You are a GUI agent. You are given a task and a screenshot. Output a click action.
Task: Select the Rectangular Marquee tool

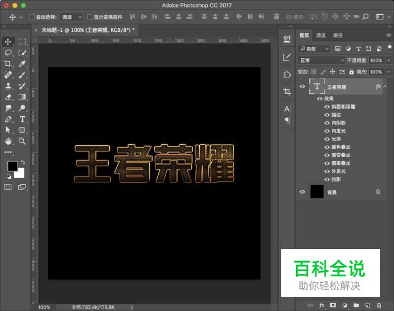tap(22, 42)
